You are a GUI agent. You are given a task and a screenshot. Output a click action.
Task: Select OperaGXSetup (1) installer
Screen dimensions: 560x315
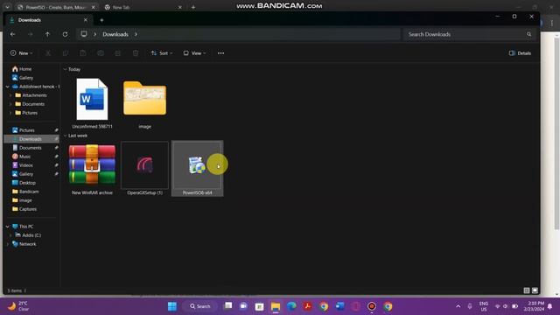point(144,169)
